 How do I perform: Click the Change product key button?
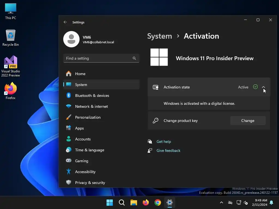pyautogui.click(x=248, y=121)
